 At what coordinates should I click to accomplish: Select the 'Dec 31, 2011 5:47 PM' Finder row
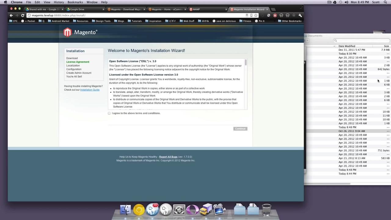tap(348, 50)
